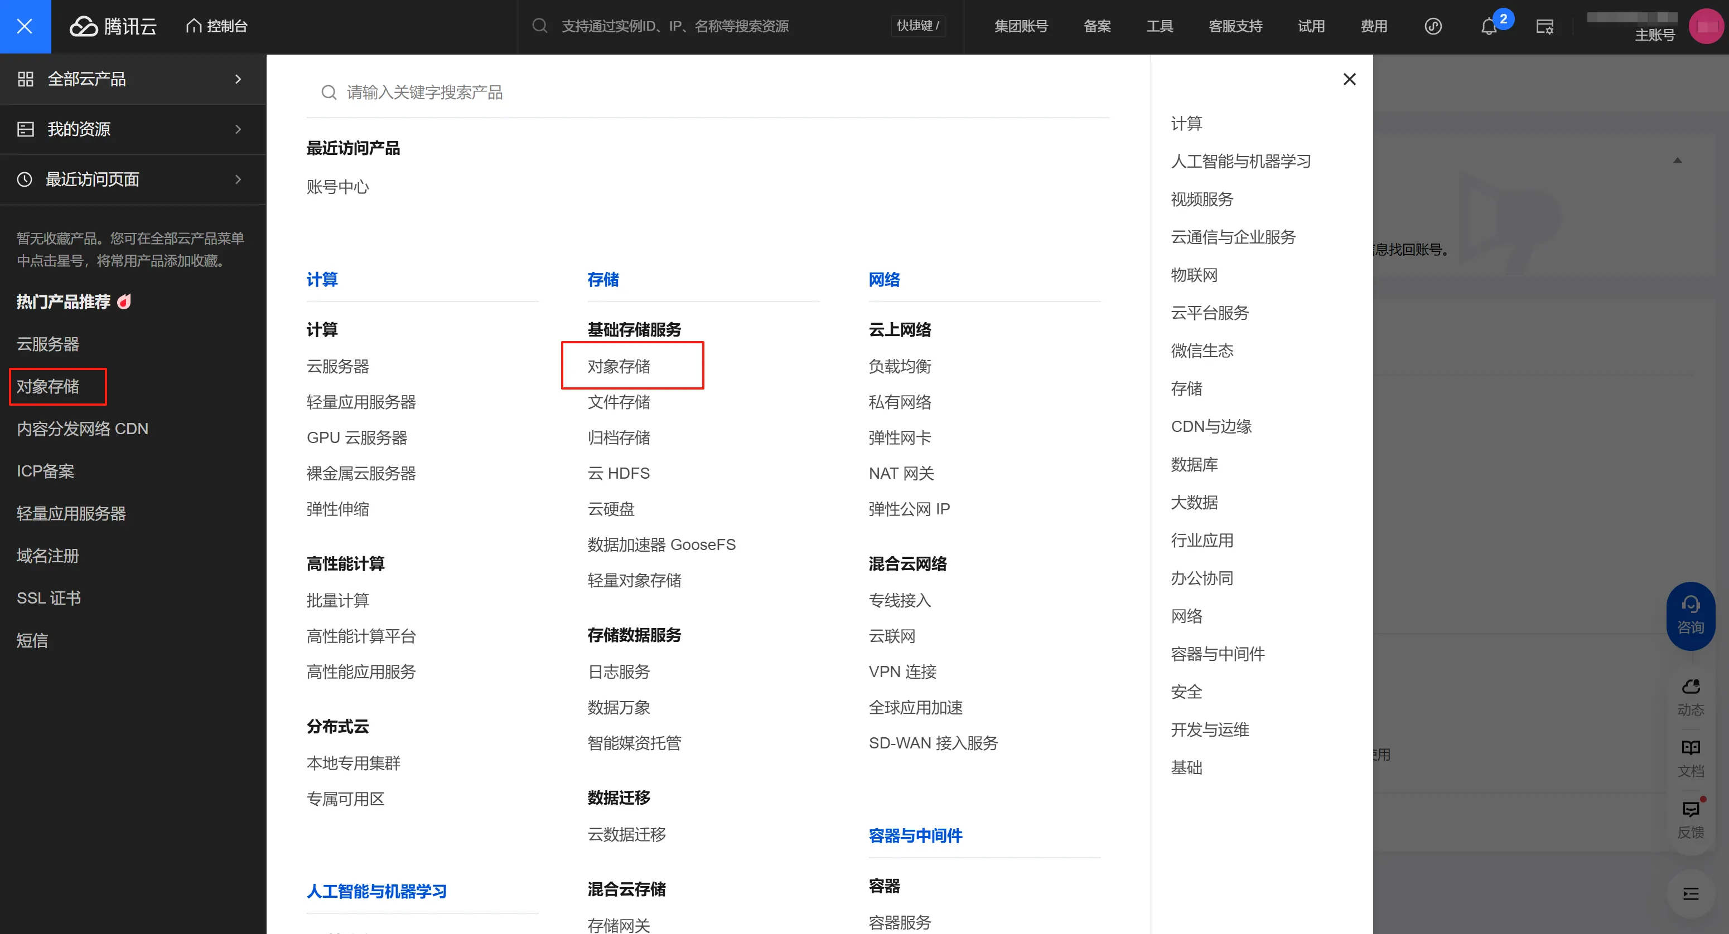The height and width of the screenshot is (934, 1729).
Task: Collapse the banner with the up triangle
Action: [x=1677, y=160]
